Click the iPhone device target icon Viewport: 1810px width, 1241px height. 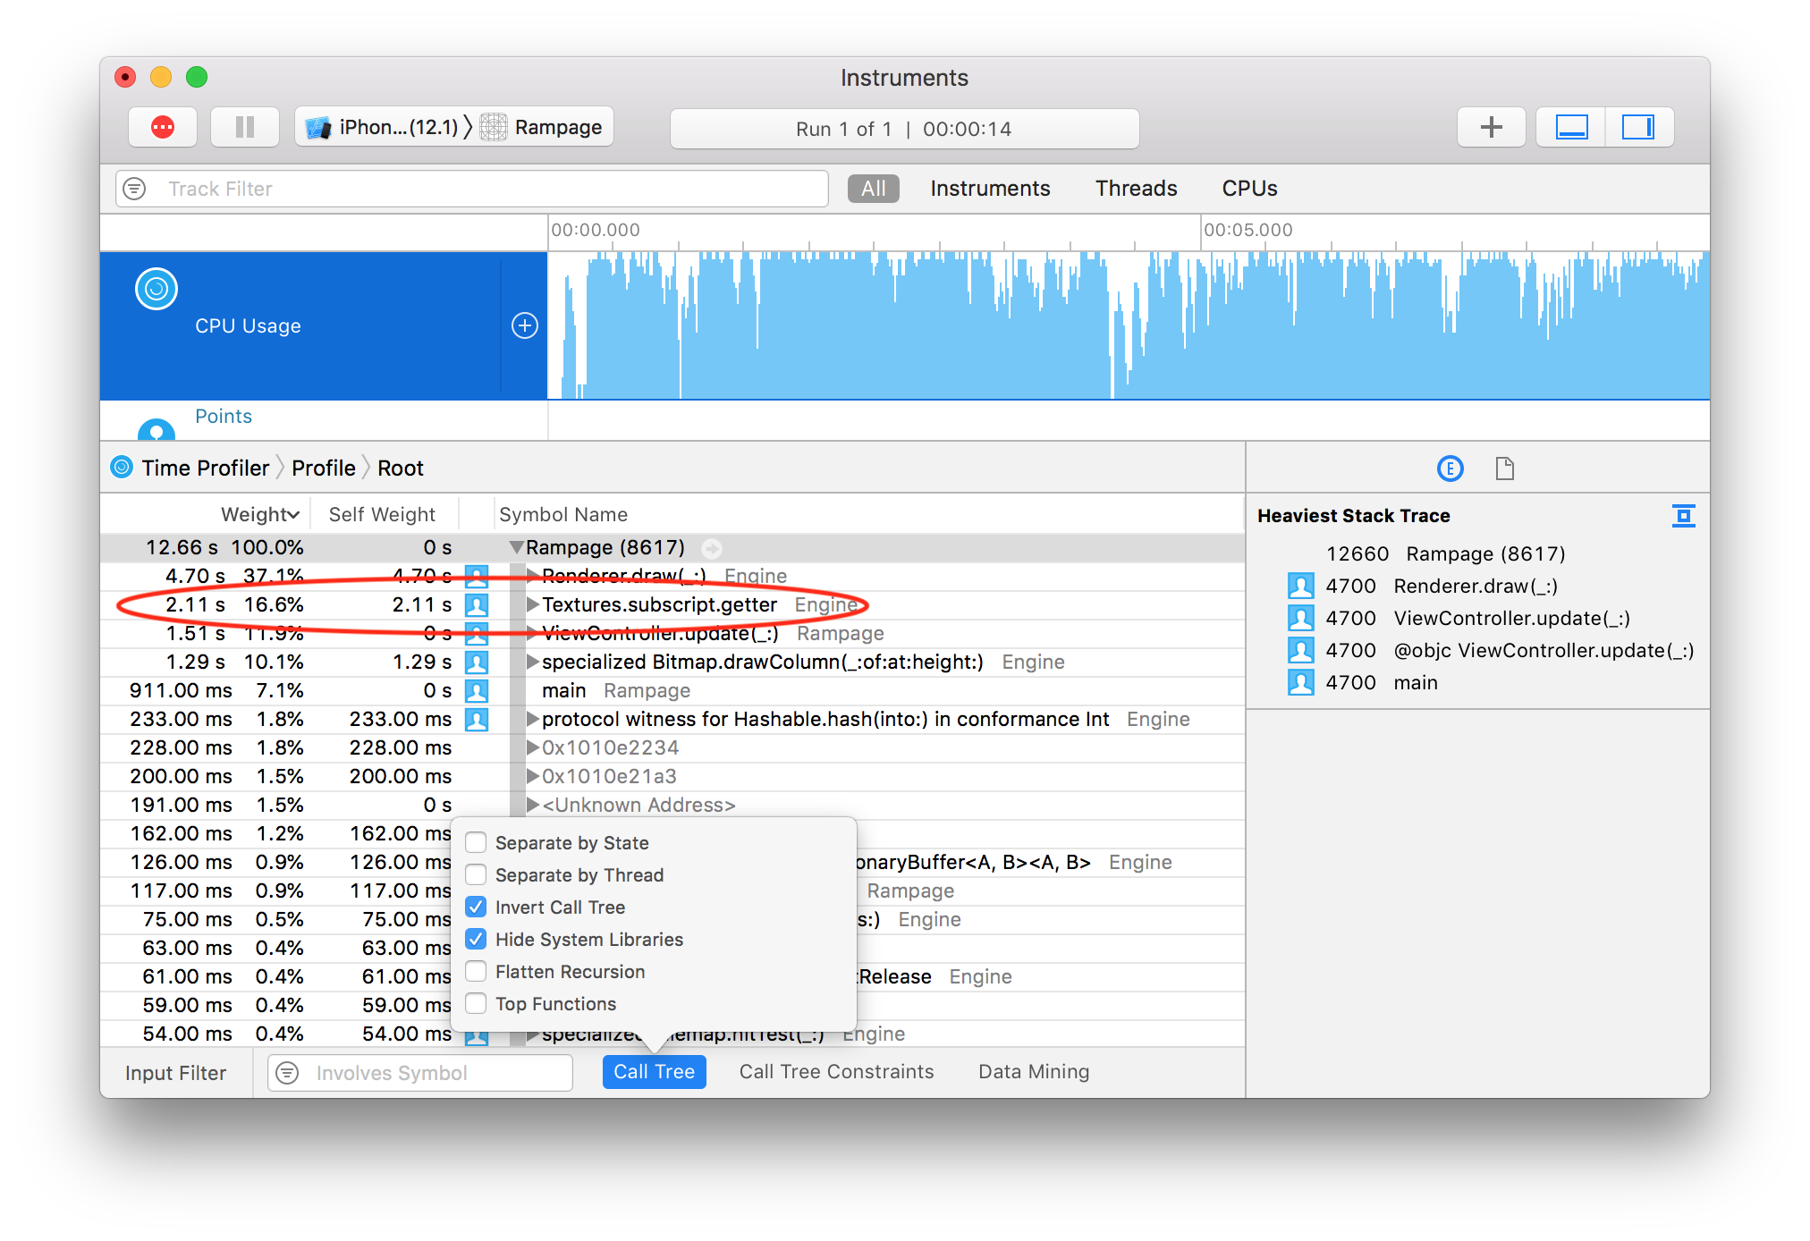point(318,128)
